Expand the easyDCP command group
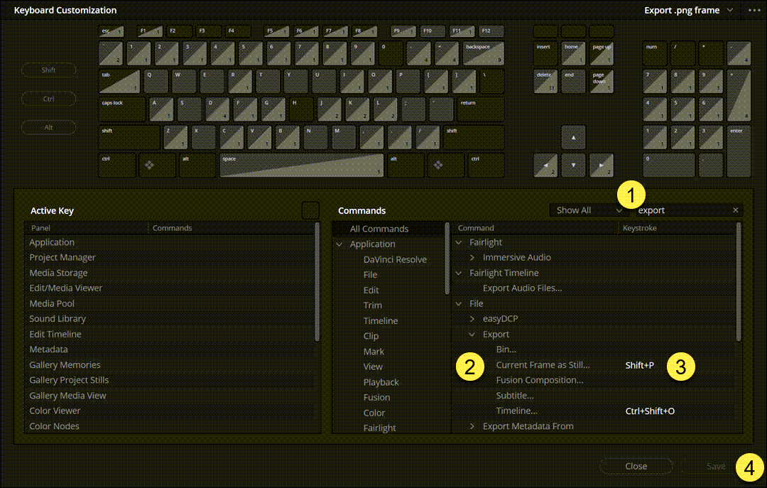Screen dimensions: 767x488 pyautogui.click(x=472, y=319)
